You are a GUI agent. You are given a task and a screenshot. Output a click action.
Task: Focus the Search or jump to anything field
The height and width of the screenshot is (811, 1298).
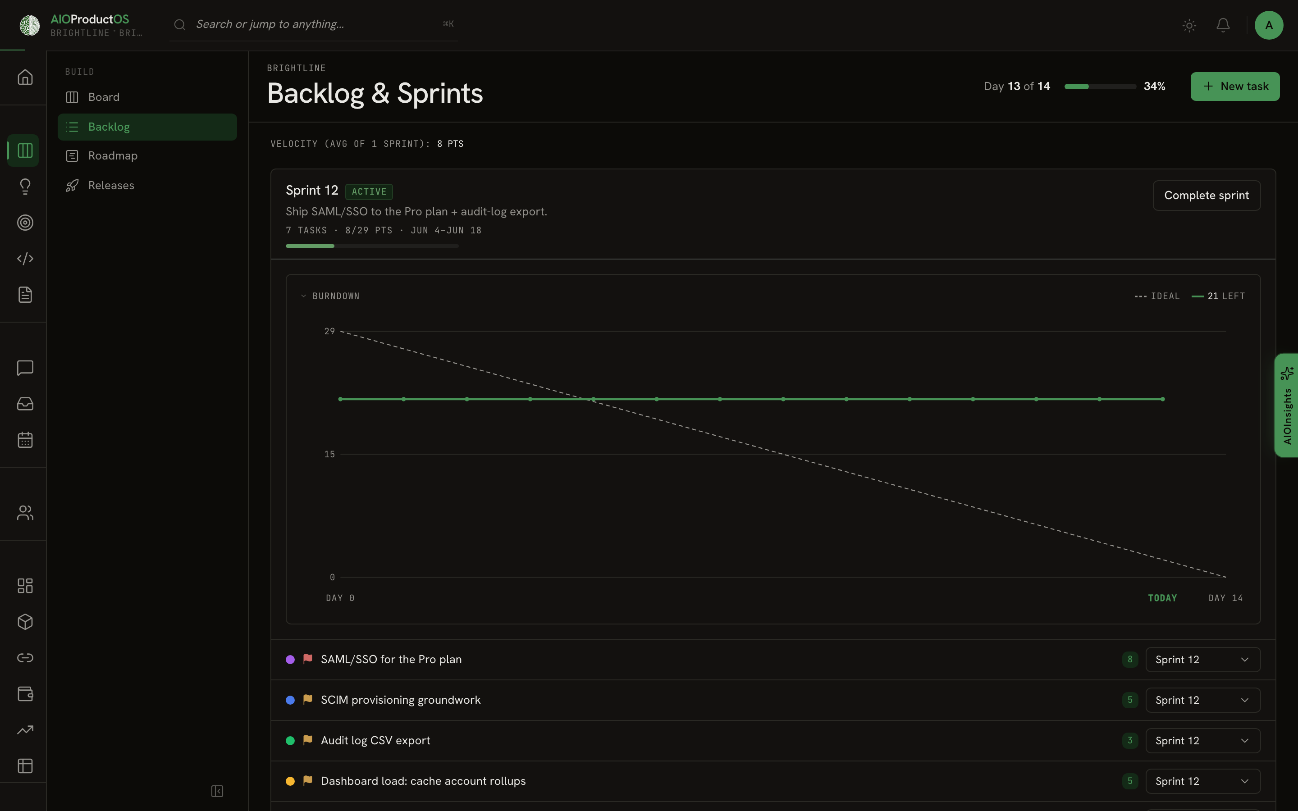[x=314, y=25]
